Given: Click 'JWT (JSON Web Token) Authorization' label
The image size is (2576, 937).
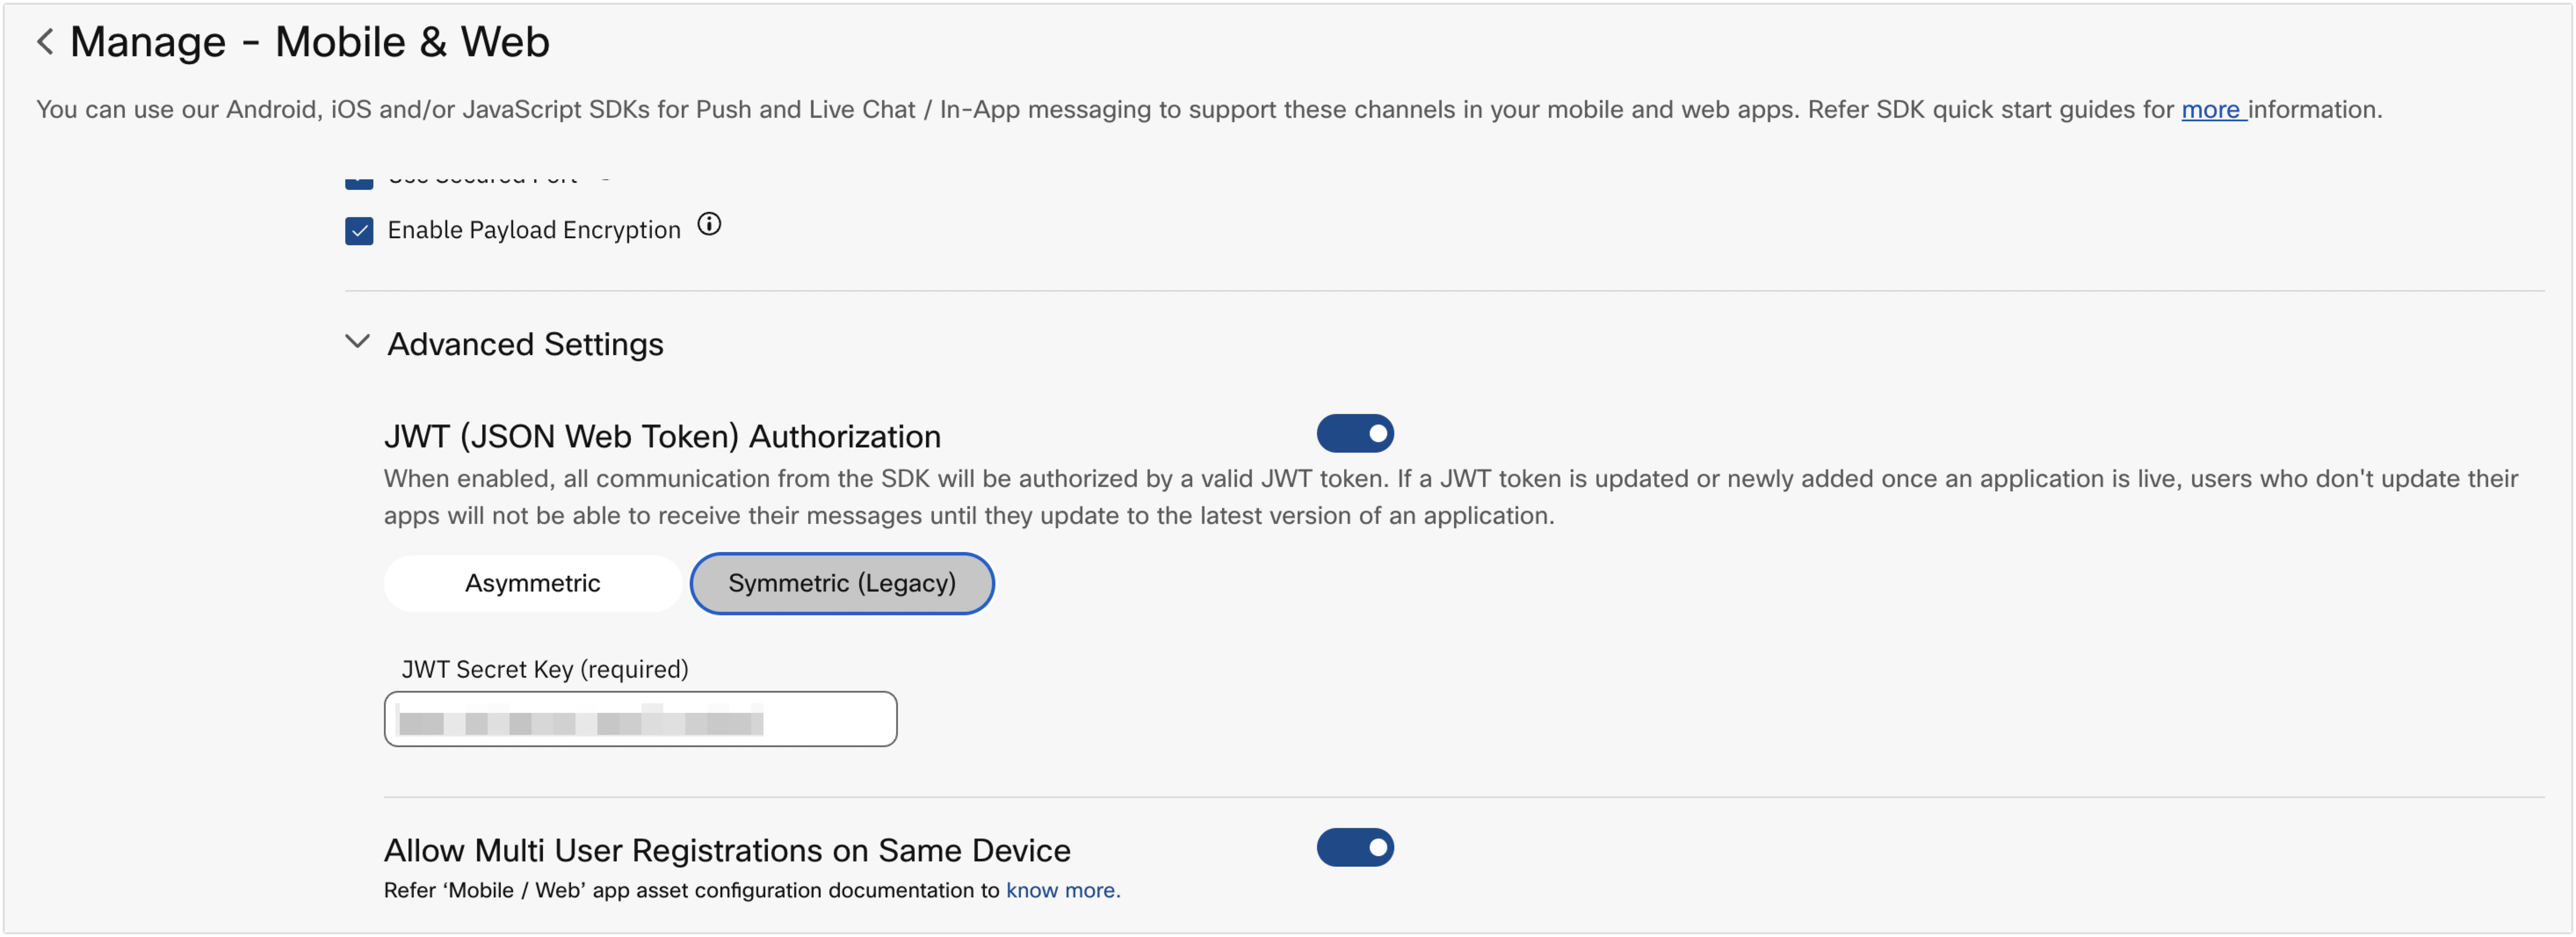Looking at the screenshot, I should (662, 436).
